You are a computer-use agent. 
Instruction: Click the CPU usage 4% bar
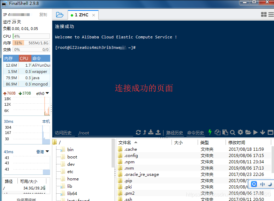pyautogui.click(x=31, y=36)
